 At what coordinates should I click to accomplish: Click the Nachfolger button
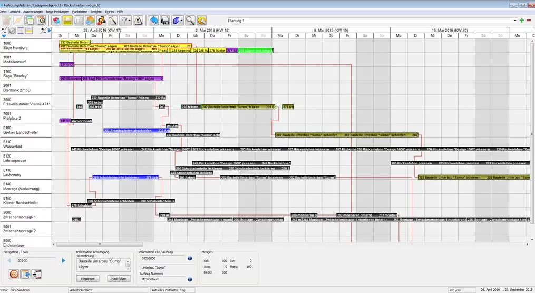pyautogui.click(x=119, y=278)
